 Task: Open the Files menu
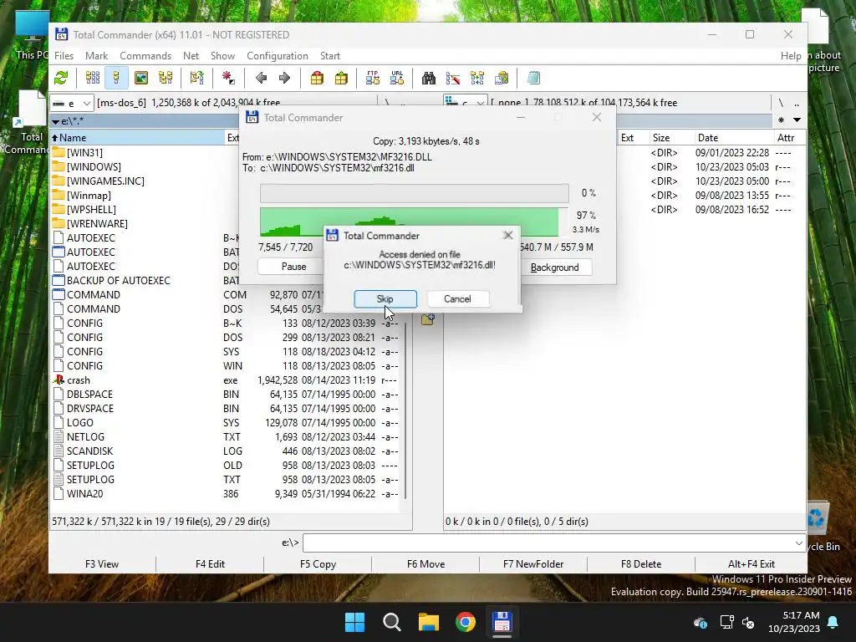[64, 56]
